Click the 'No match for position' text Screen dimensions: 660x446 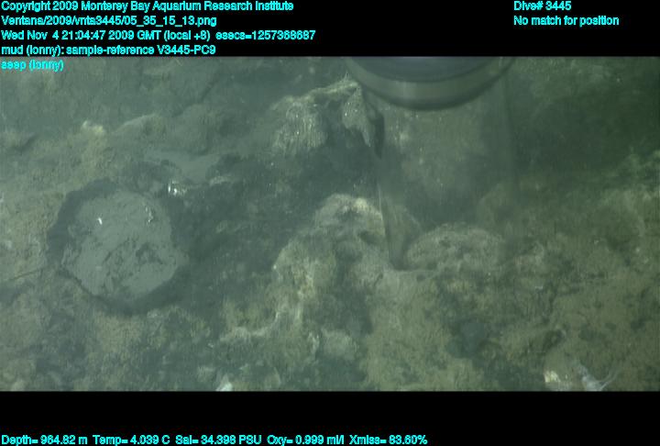(566, 21)
